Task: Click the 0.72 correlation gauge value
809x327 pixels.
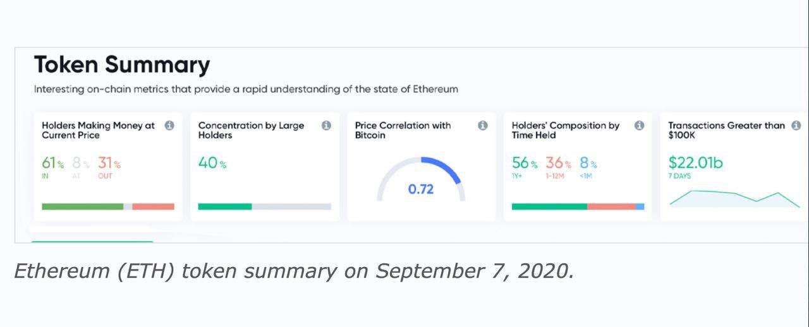Action: (421, 189)
